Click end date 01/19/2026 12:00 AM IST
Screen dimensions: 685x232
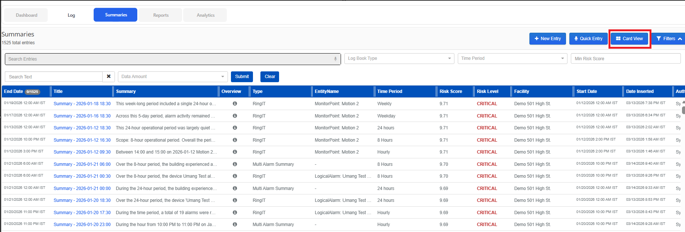[x=25, y=103]
